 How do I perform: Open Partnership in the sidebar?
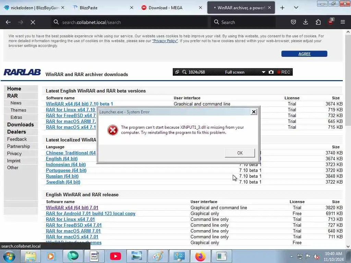click(19, 146)
